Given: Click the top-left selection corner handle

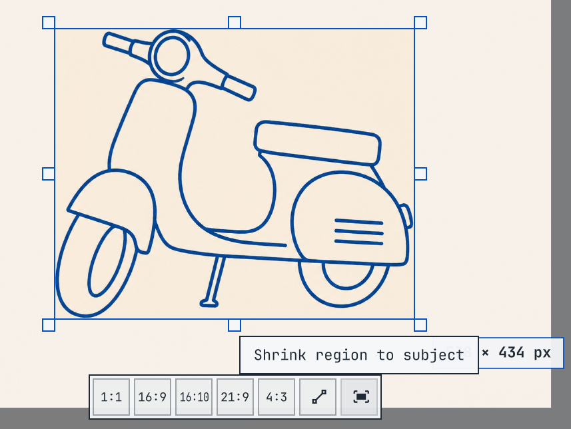Looking at the screenshot, I should 49,23.
